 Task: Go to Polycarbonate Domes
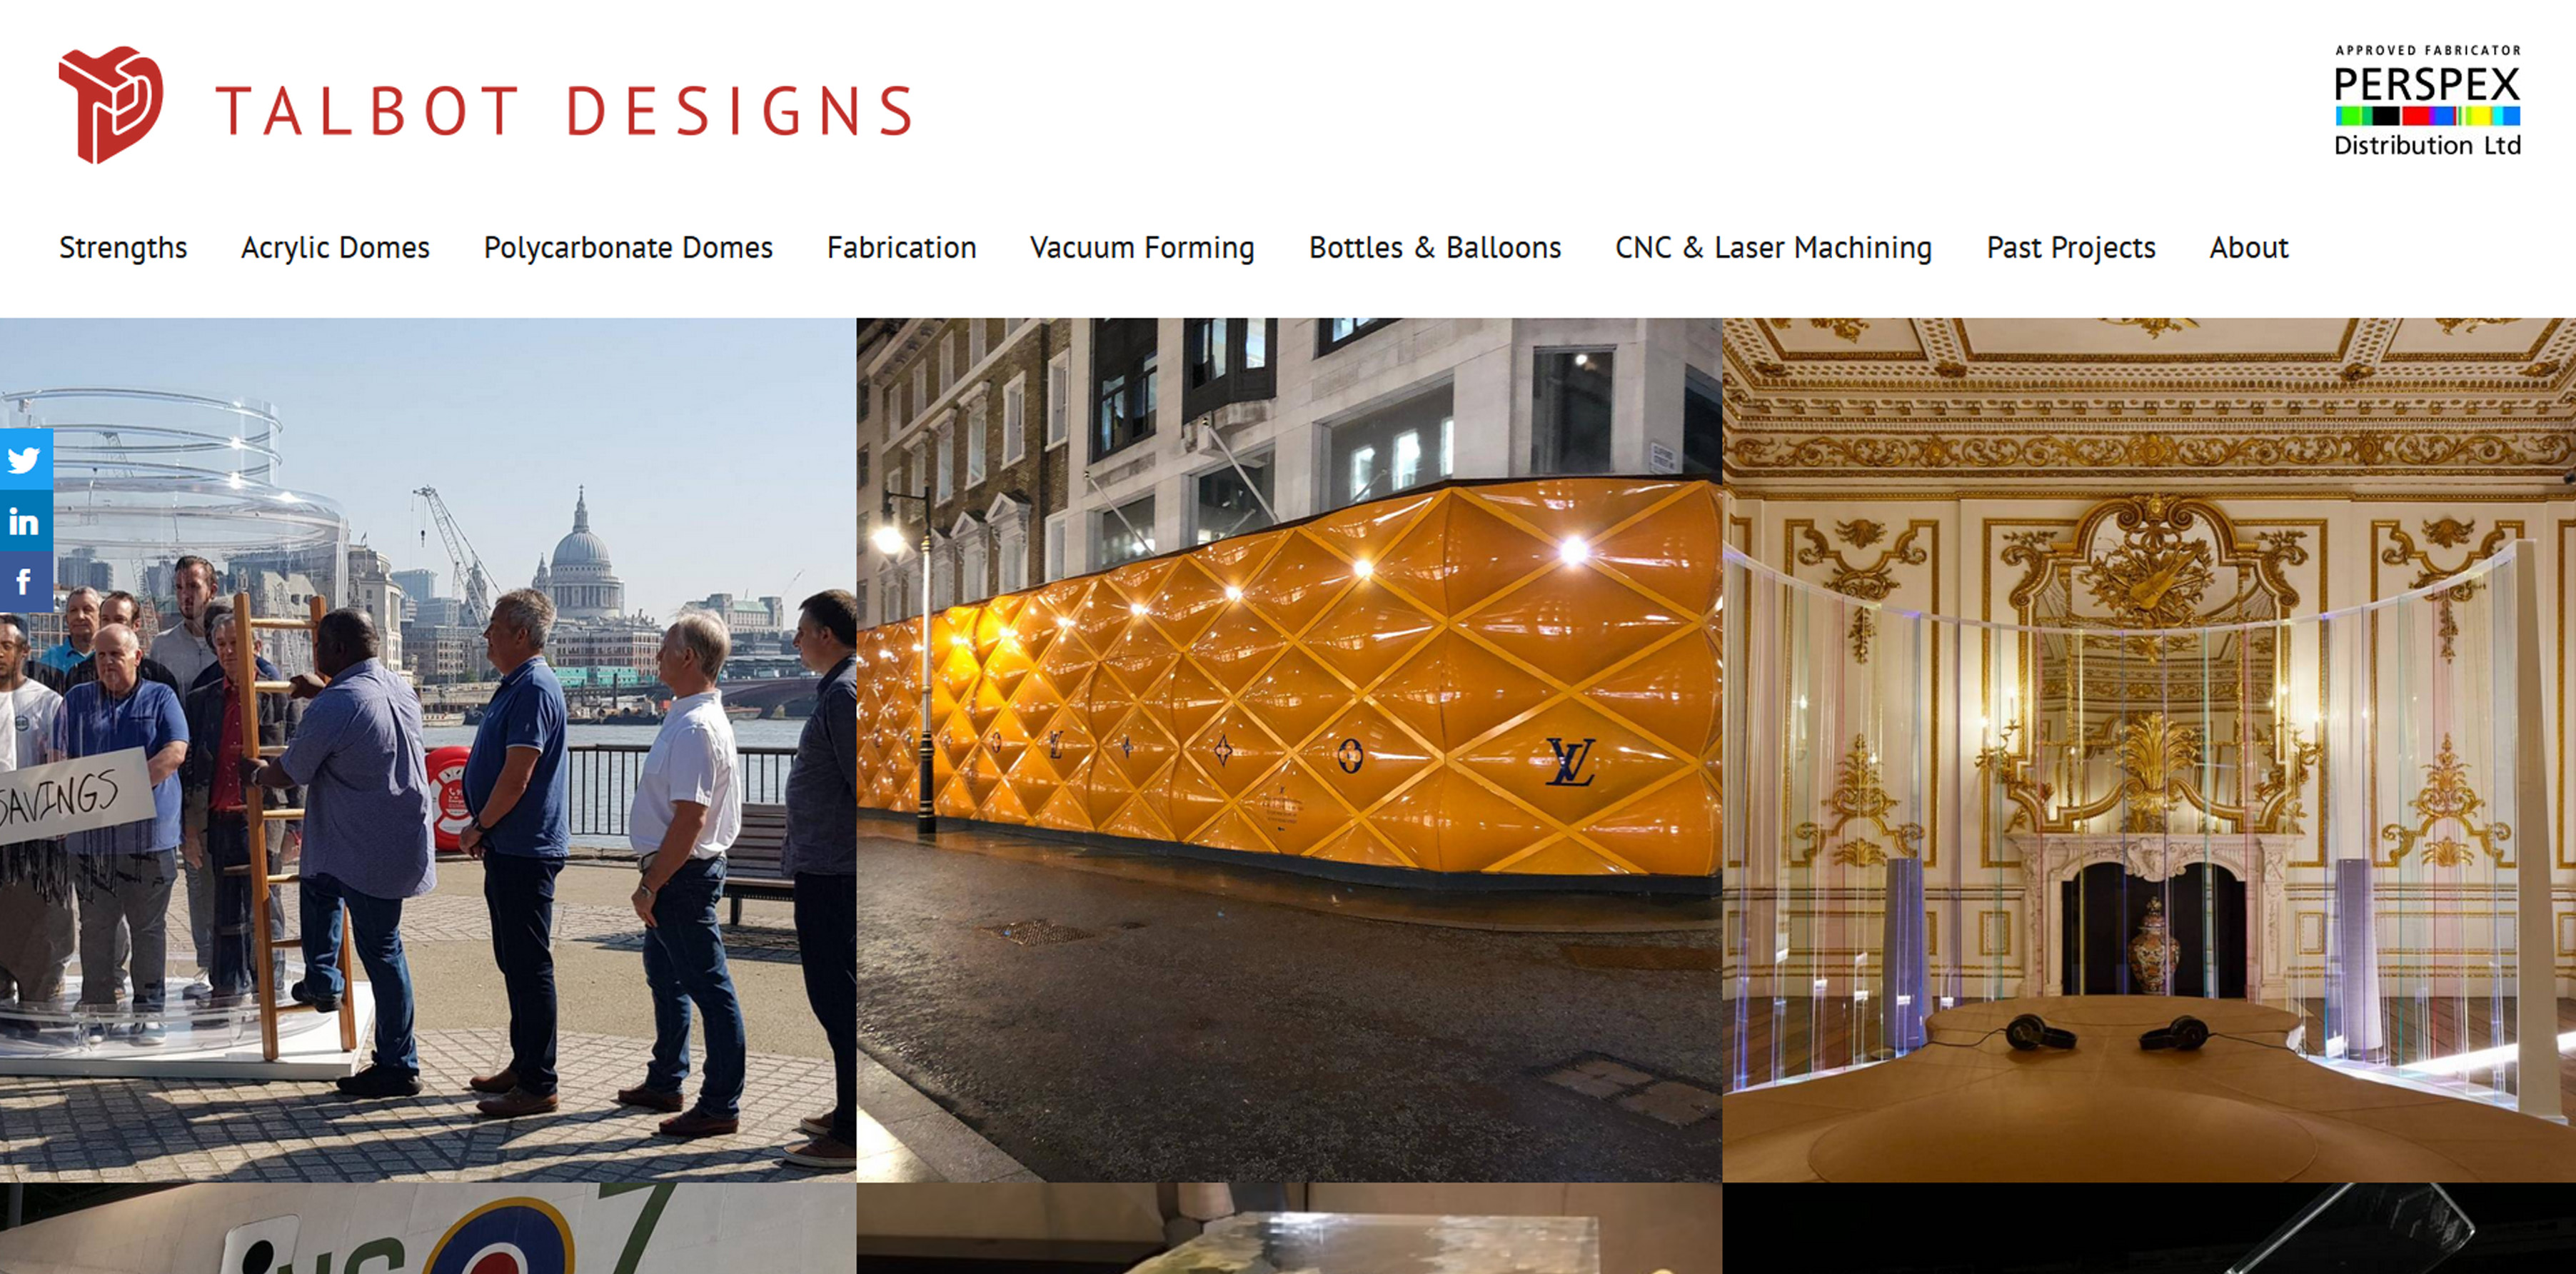[x=628, y=247]
